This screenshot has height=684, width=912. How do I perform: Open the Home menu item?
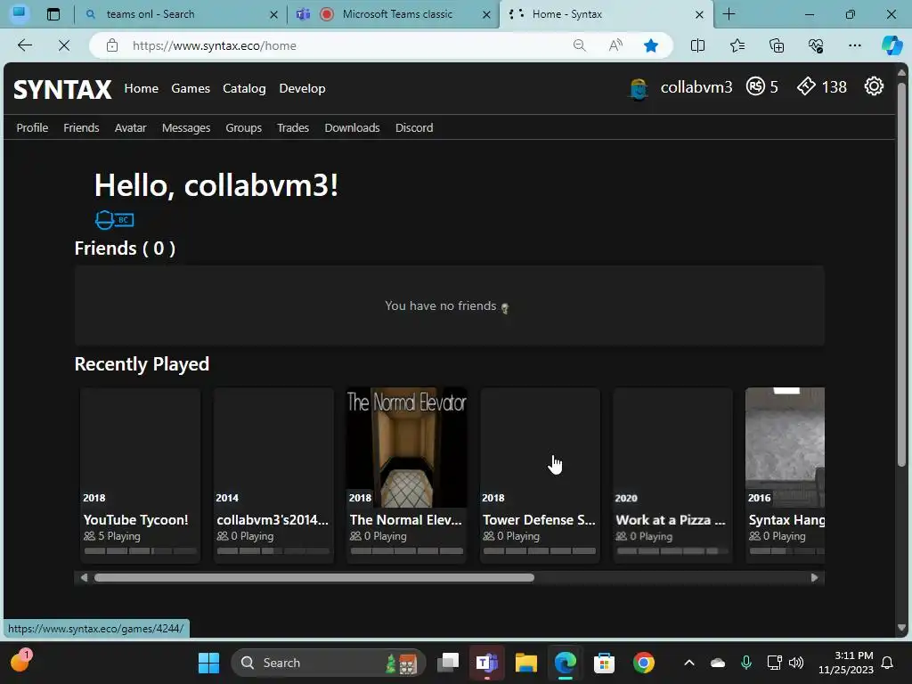point(142,88)
